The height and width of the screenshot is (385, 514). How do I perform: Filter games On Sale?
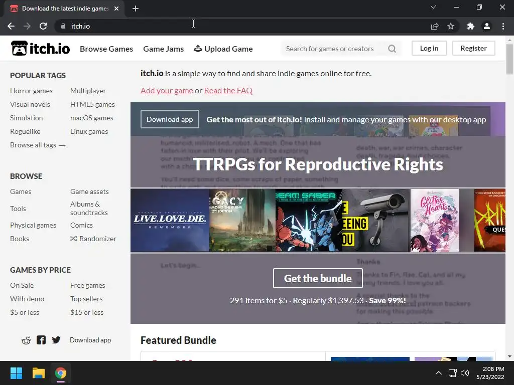[22, 285]
